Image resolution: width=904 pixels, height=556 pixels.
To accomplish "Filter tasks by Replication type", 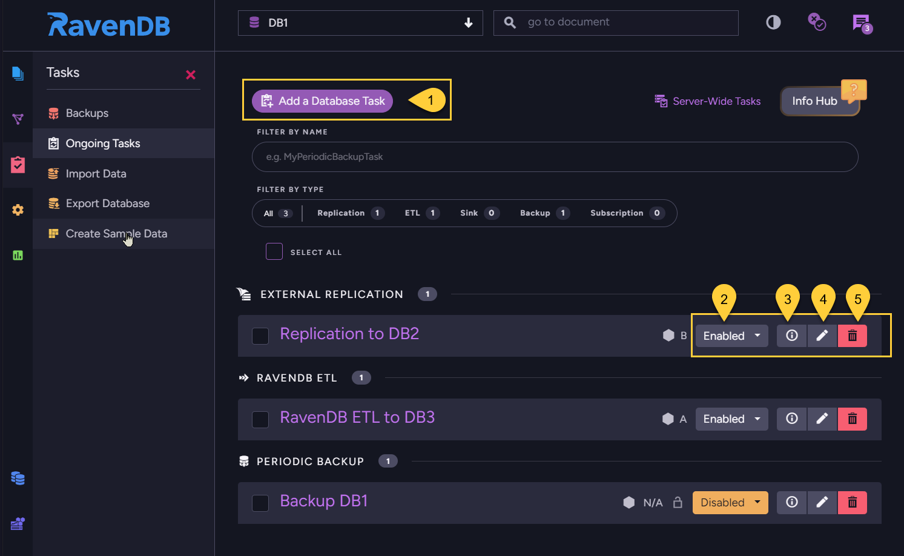I will pyautogui.click(x=351, y=213).
